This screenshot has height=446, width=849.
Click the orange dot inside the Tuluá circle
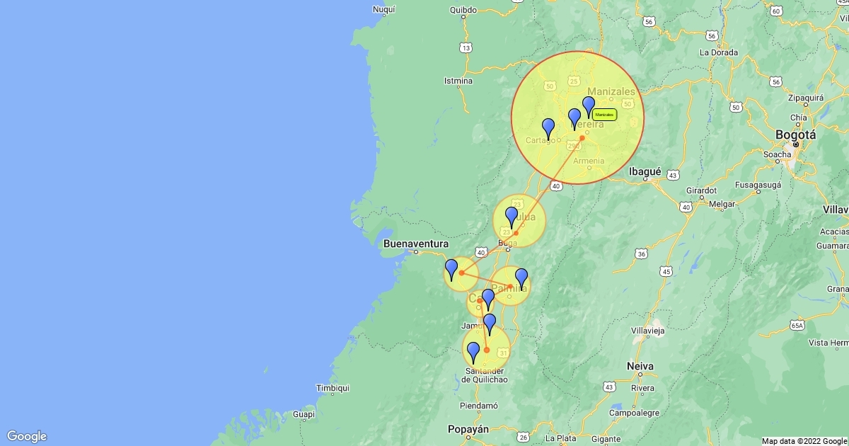point(516,233)
